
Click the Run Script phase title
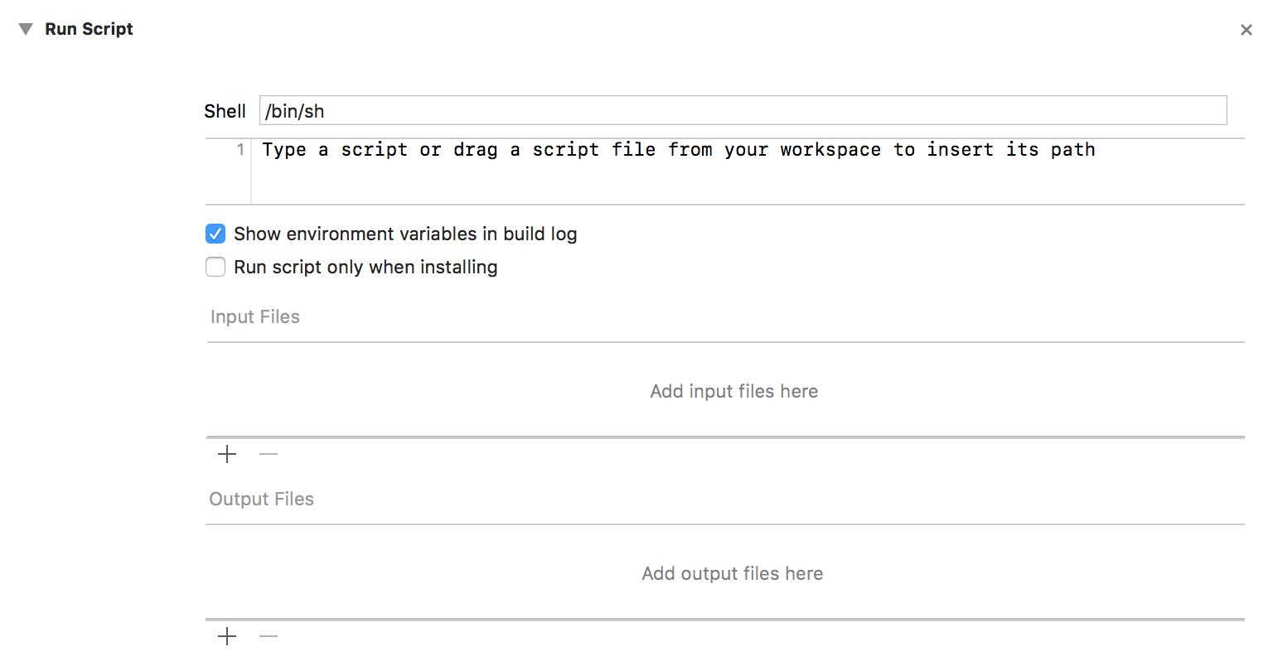[89, 28]
